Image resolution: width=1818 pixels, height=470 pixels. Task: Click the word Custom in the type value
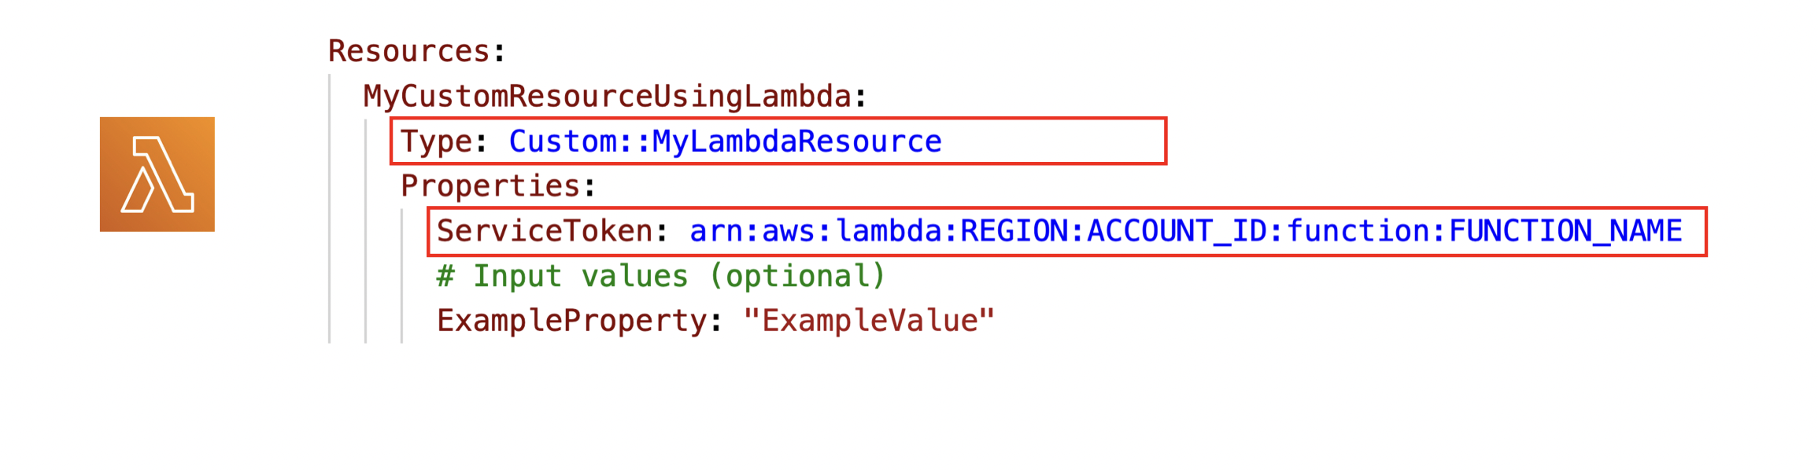(x=563, y=141)
